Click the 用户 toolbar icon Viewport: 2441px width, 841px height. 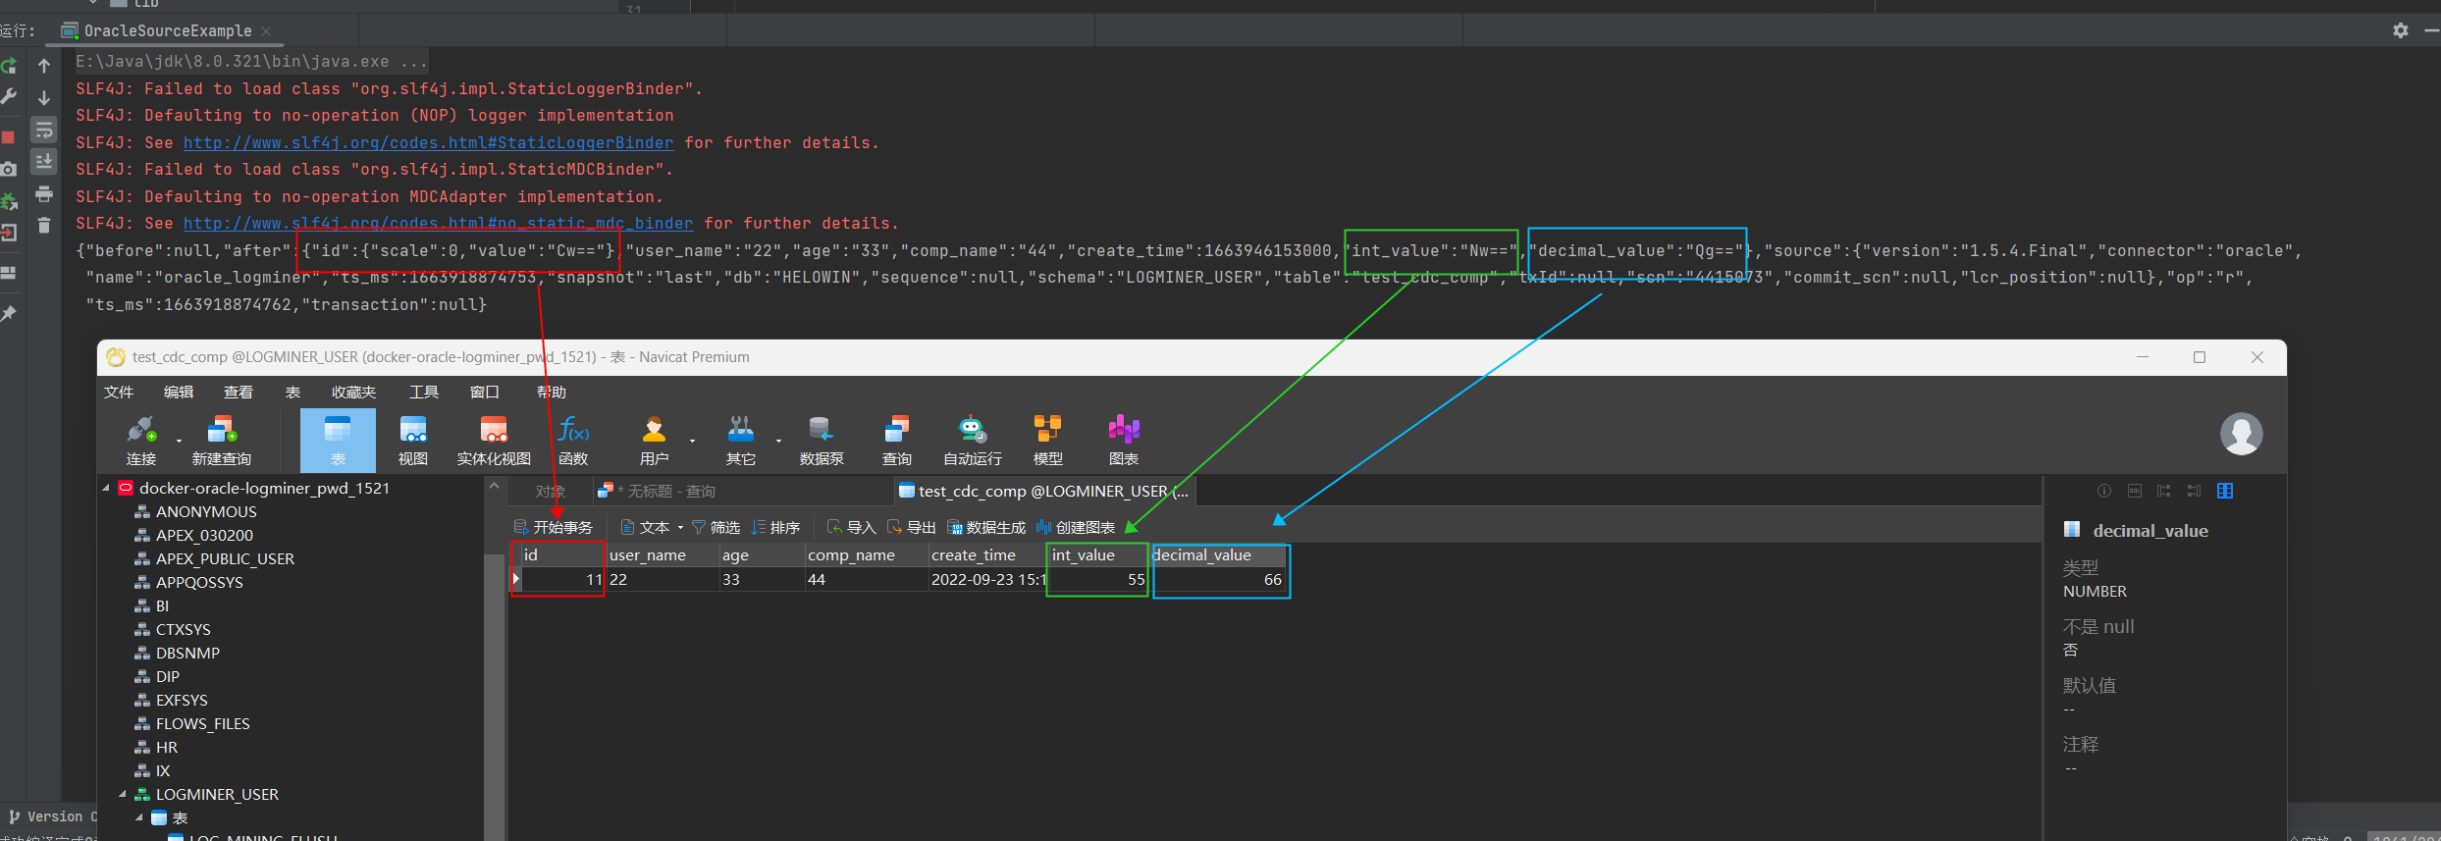[x=654, y=441]
